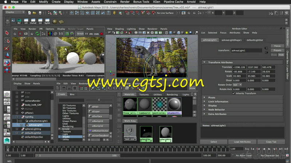The image size is (291, 163).
Task: Expand the Pivots section
Action: coord(204,97)
